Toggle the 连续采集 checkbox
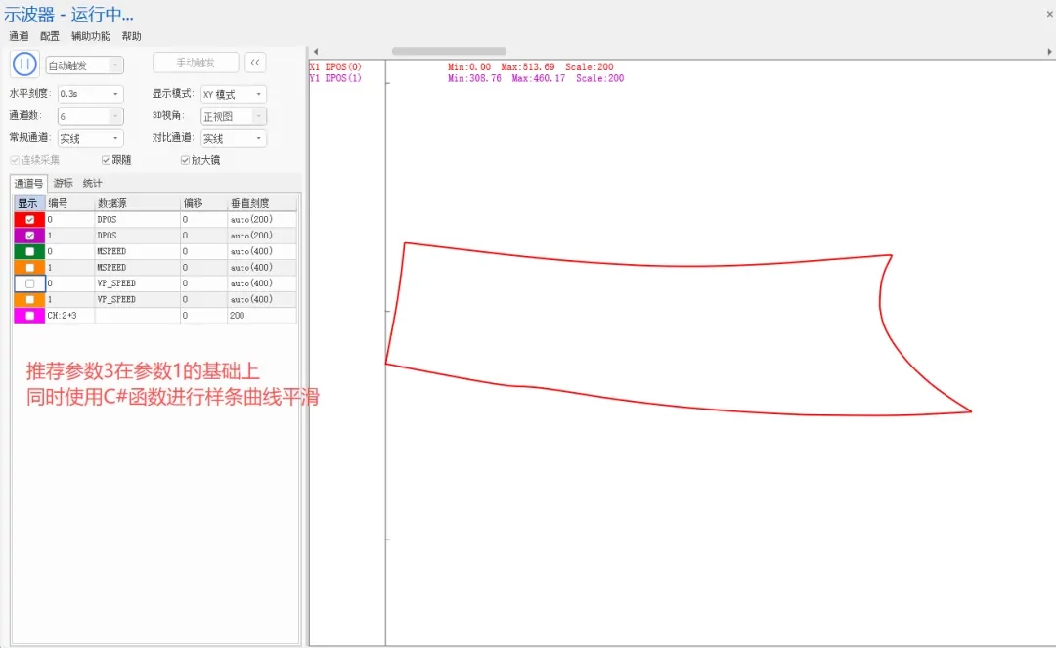 click(x=15, y=160)
